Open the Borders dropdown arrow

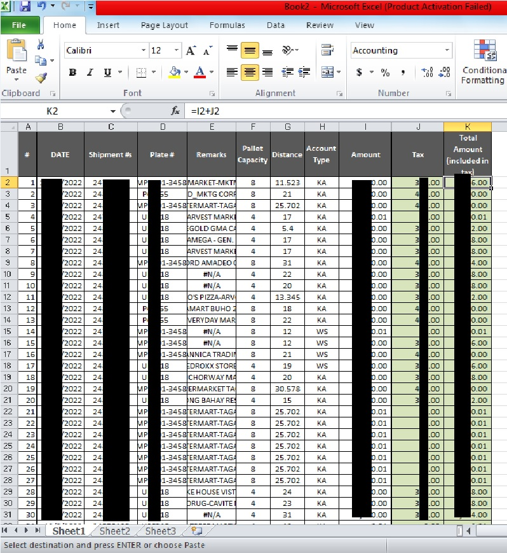pos(154,72)
